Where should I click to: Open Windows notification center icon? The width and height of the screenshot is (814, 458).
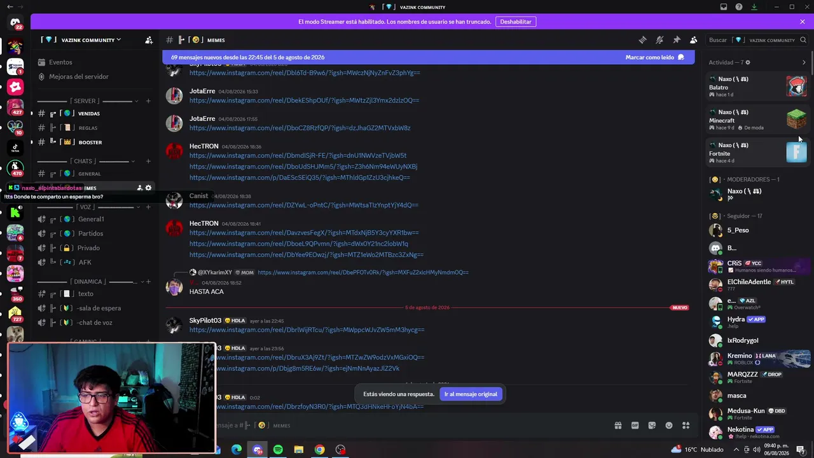[x=801, y=450]
